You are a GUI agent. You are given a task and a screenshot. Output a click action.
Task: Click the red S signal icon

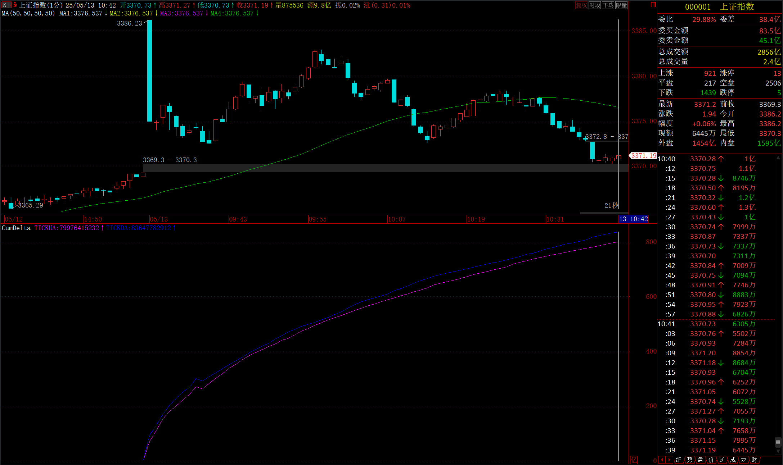pos(15,5)
